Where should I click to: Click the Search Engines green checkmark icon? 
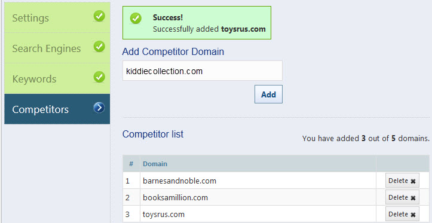click(99, 47)
